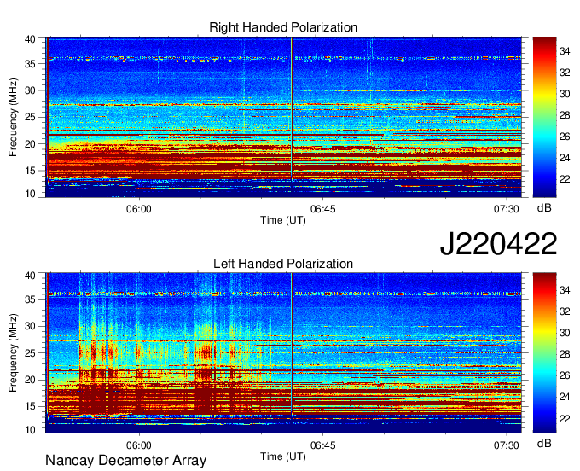The image size is (580, 471).
Task: Click the 07:30 tick label on top plot
Action: coord(507,209)
